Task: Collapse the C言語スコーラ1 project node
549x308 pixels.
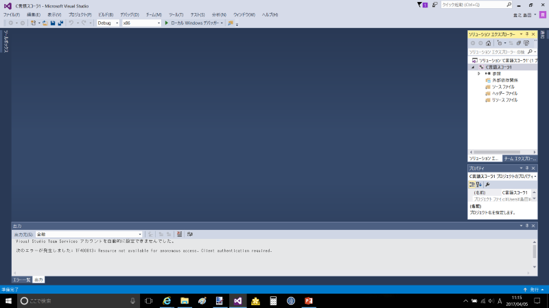Action: pos(473,67)
